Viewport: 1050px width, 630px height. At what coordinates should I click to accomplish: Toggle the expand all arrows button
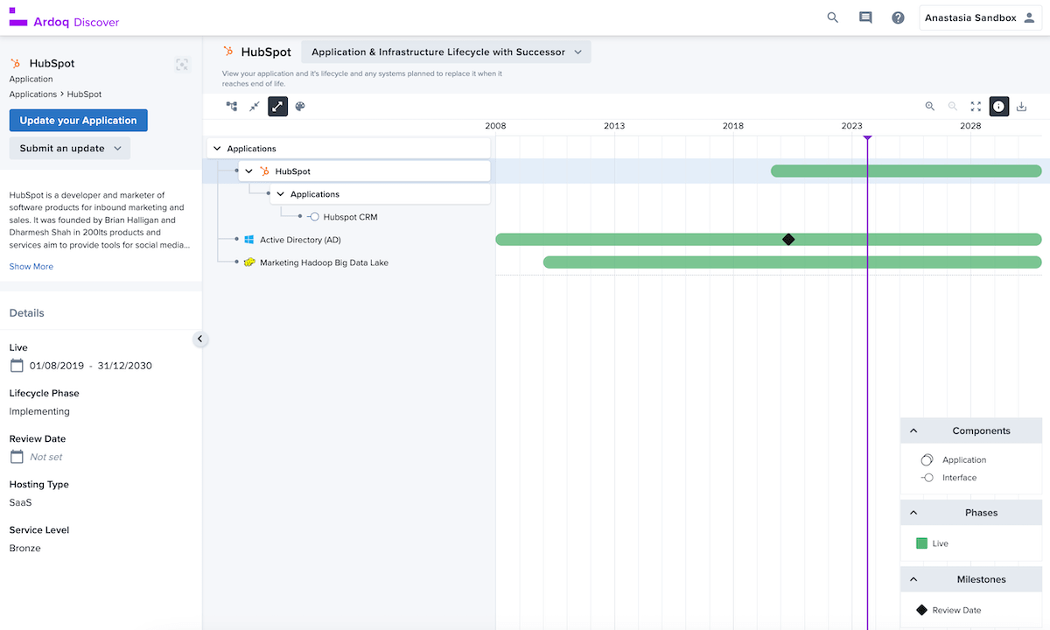[277, 107]
